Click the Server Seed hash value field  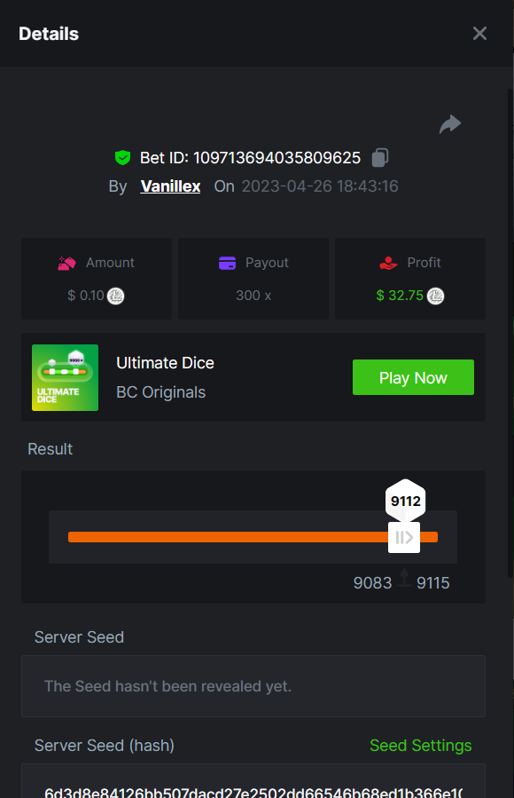[x=253, y=781]
